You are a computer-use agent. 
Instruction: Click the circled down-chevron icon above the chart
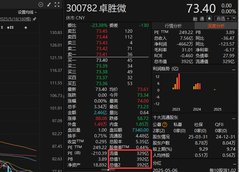[x=41, y=5]
